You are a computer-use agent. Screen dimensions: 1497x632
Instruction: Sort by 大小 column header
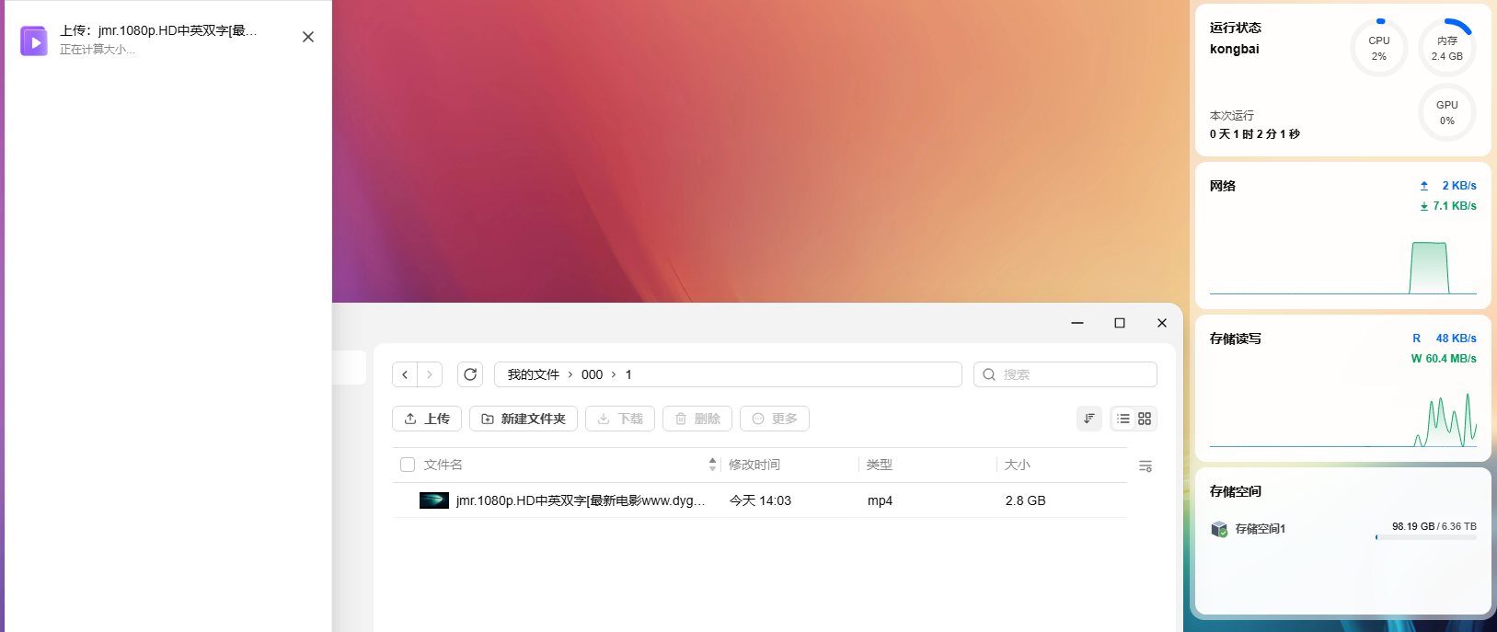tap(1018, 465)
